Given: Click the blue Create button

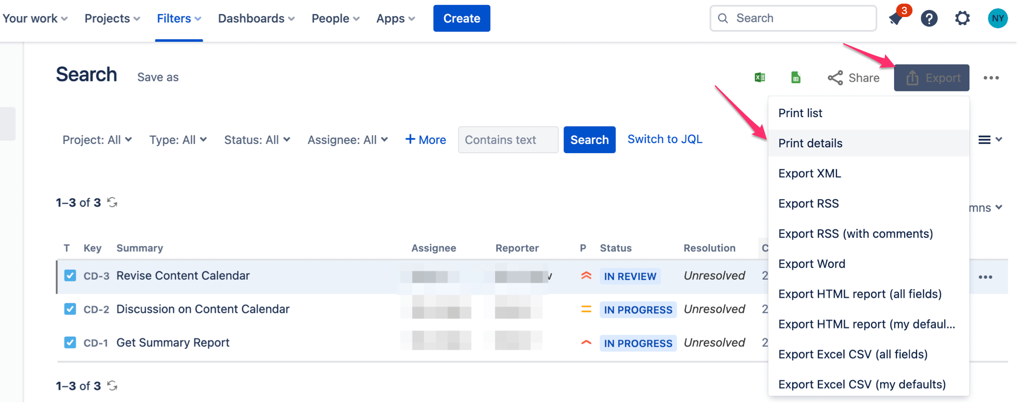Looking at the screenshot, I should tap(462, 18).
